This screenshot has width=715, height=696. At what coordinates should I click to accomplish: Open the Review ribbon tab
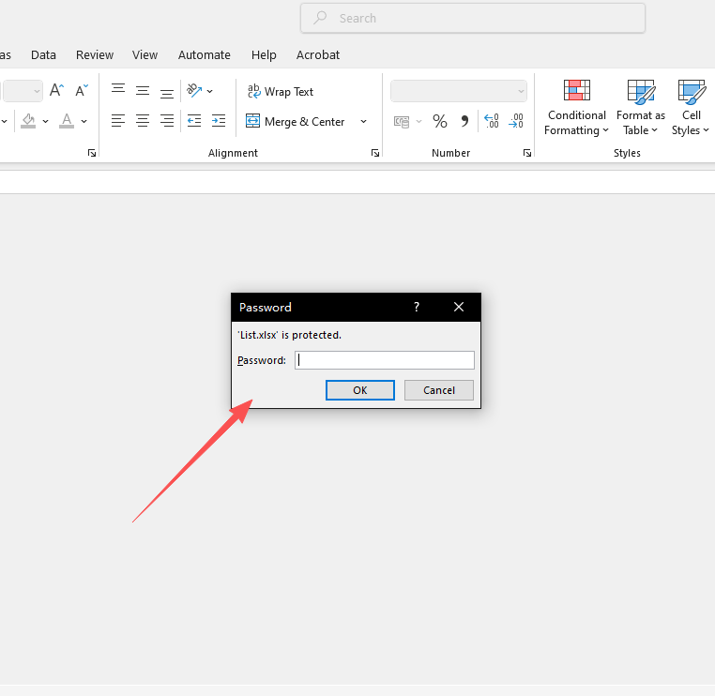click(x=95, y=55)
